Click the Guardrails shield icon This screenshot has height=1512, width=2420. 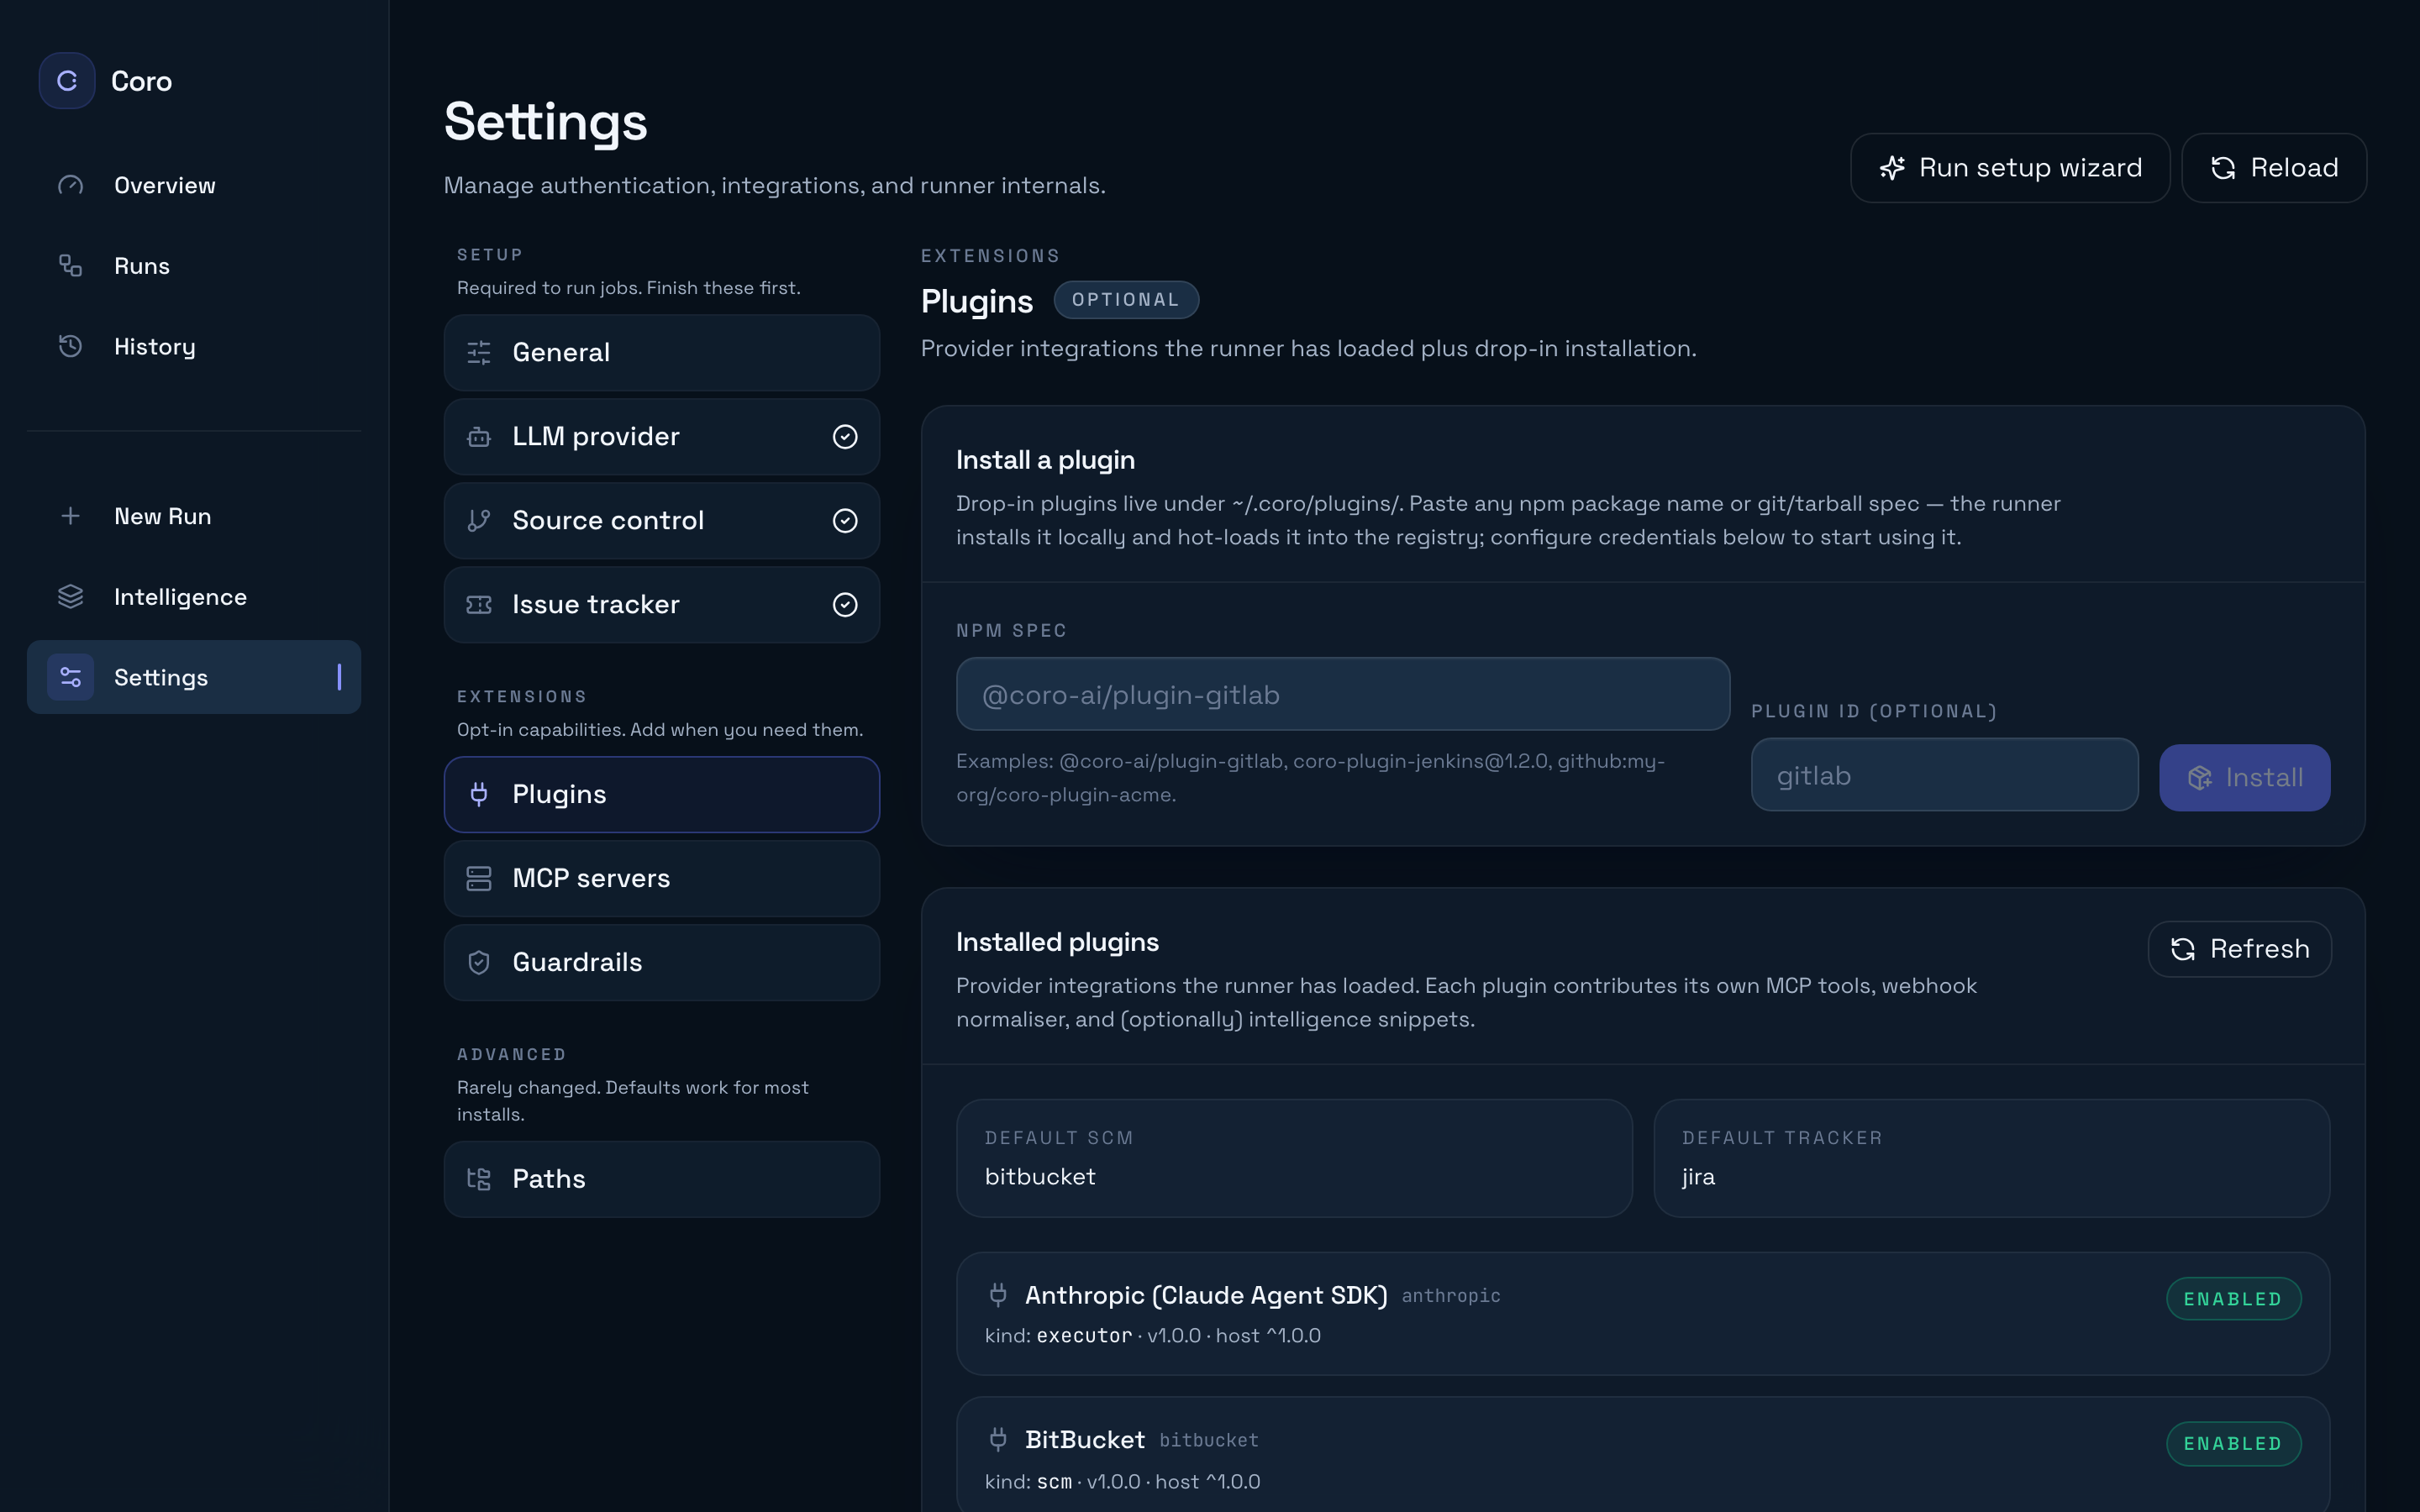(479, 962)
